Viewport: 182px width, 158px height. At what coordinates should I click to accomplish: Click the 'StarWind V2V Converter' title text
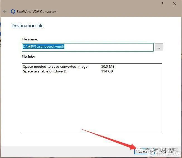click(x=36, y=12)
